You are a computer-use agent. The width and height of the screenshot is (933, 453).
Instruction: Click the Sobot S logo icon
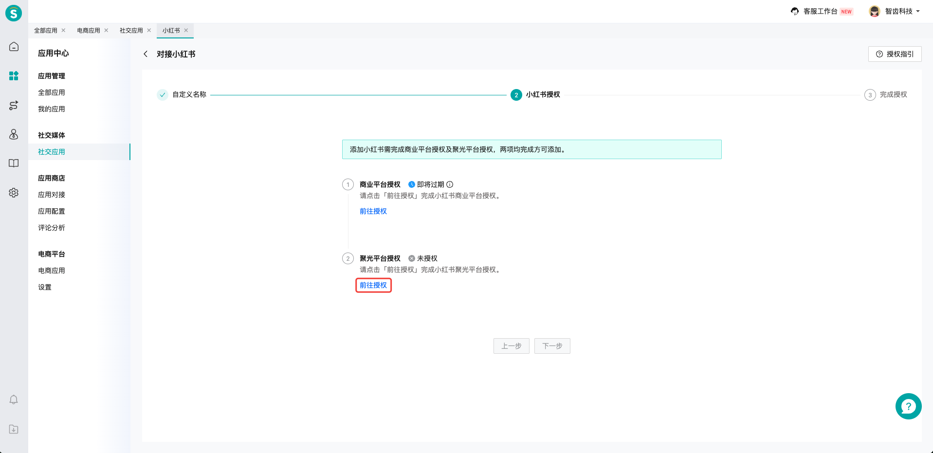coord(14,13)
